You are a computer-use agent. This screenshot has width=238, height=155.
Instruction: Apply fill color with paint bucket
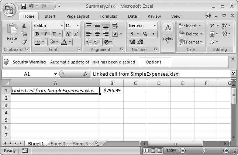point(52,42)
